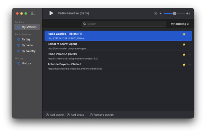
Task: Browse stations By tag
Action: point(26,39)
